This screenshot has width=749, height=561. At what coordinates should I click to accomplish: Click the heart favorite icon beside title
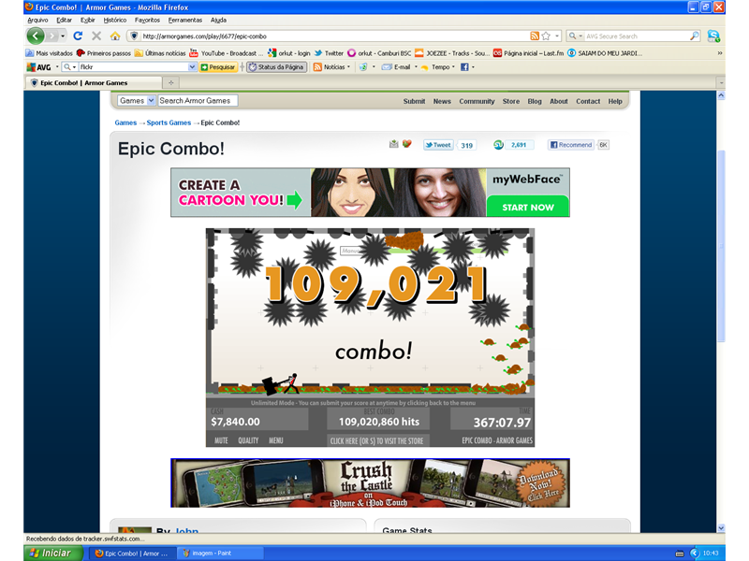407,144
